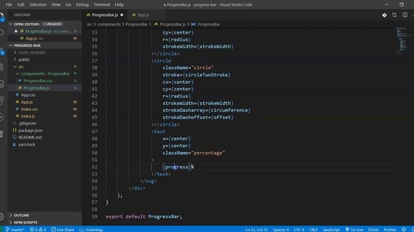Split the editor to the right
414x232 pixels.
[x=405, y=15]
